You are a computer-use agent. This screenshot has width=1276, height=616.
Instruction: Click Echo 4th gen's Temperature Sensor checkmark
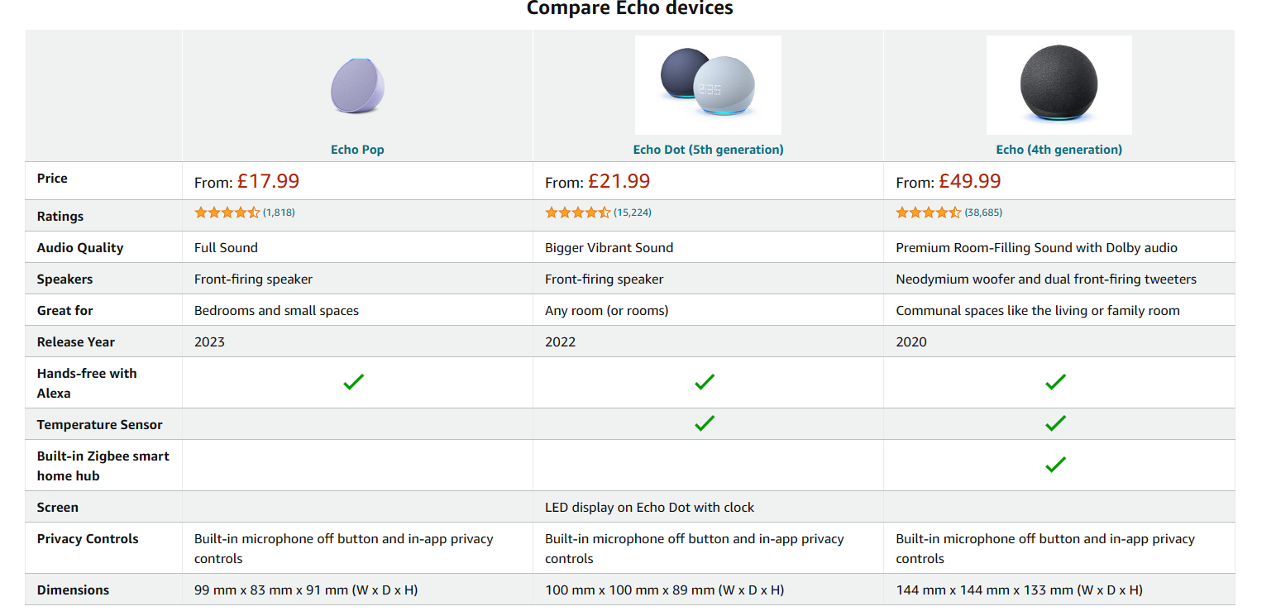[x=1055, y=423]
